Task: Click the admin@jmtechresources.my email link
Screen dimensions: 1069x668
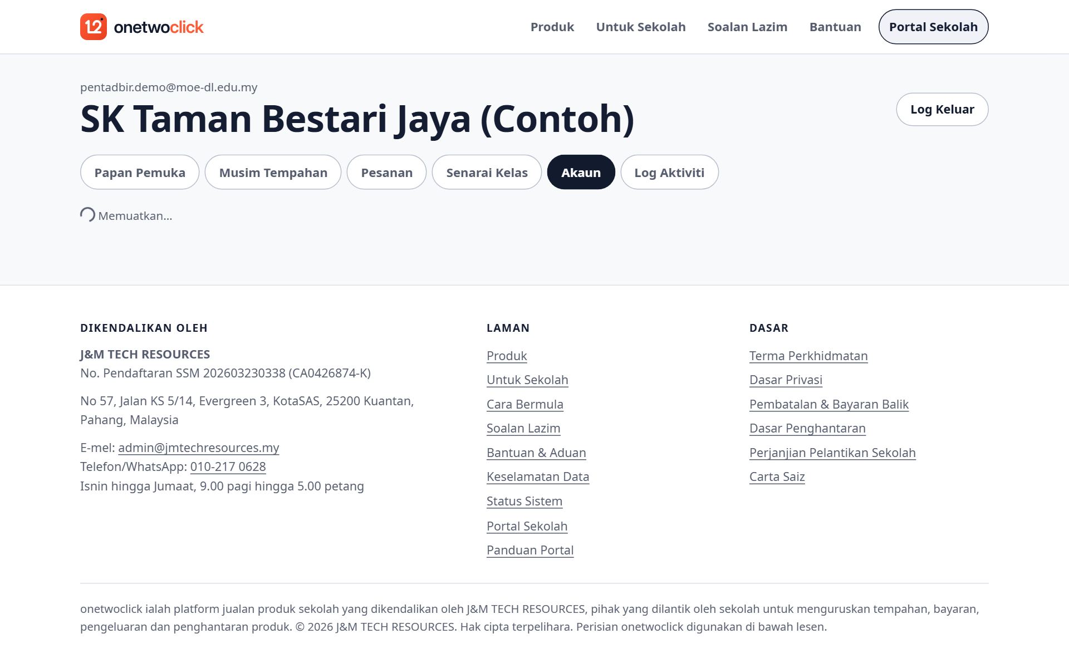Action: [x=198, y=448]
